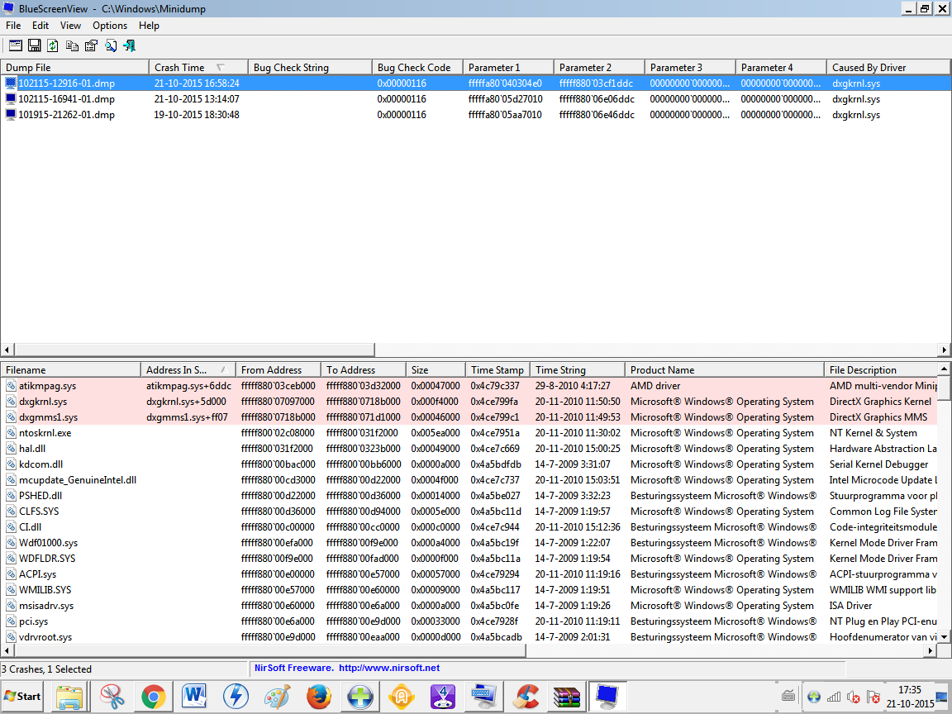Open the Options menu
Viewport: 952px width, 714px height.
[110, 26]
